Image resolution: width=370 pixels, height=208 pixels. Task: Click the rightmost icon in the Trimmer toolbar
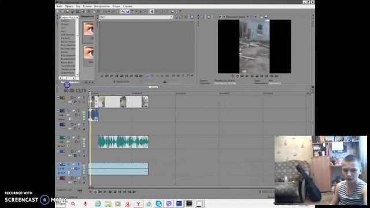click(x=192, y=17)
